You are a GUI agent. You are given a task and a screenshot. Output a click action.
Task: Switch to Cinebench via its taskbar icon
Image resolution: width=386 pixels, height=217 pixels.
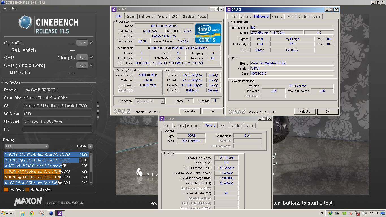coord(51,213)
